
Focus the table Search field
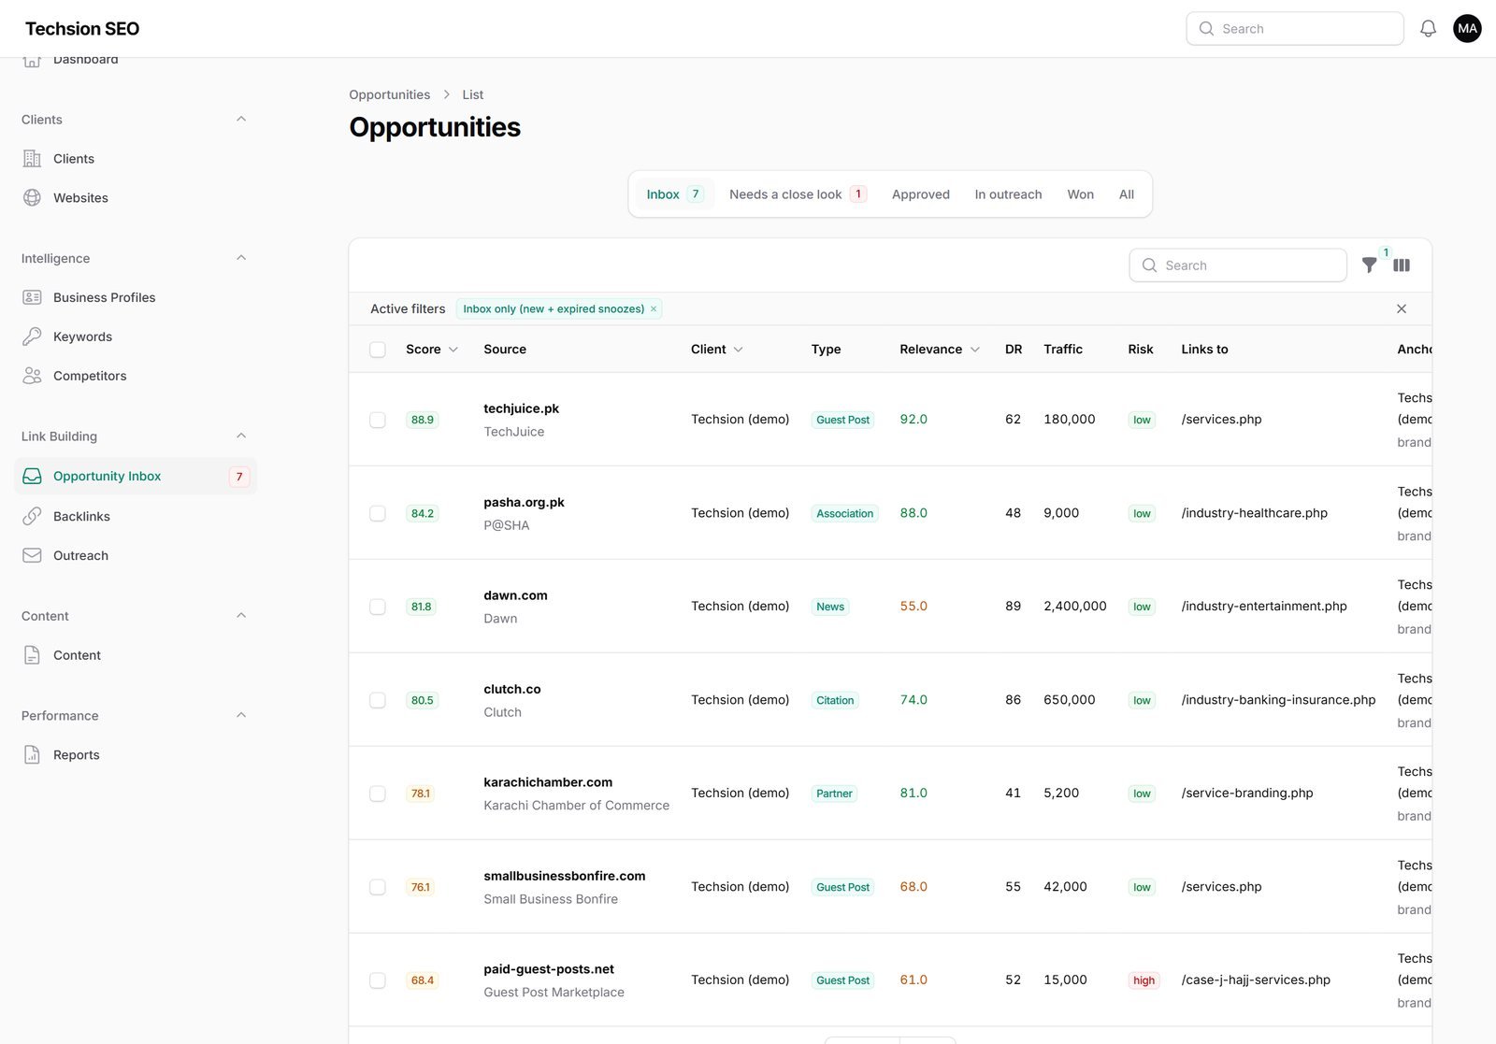pos(1238,265)
